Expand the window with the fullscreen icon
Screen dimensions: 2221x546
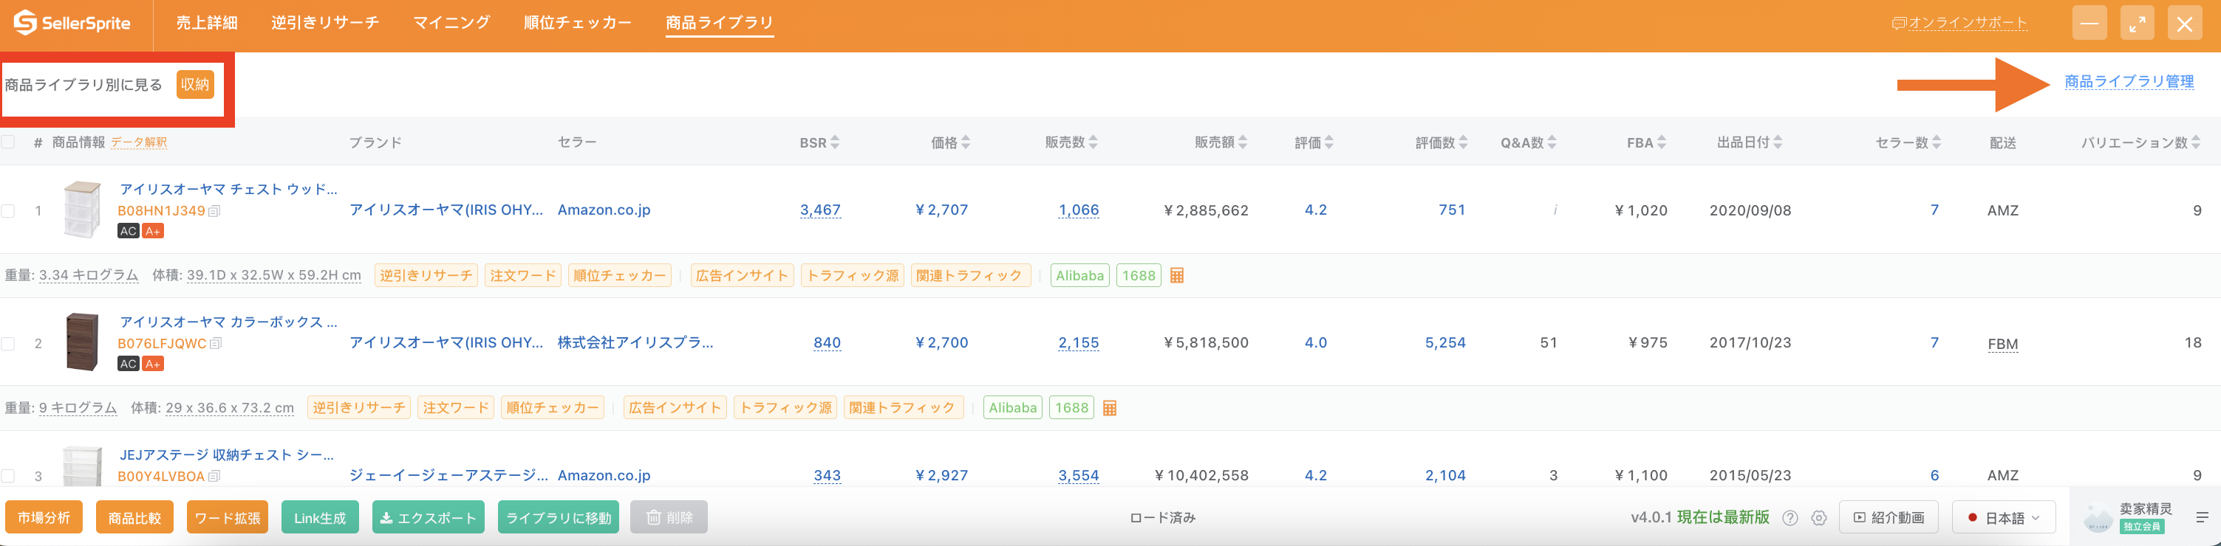click(2138, 24)
